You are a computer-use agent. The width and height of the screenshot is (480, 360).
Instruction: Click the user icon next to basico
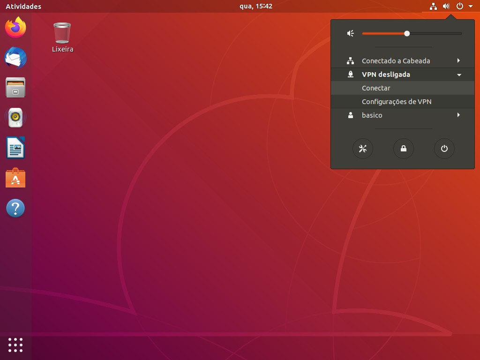(351, 115)
